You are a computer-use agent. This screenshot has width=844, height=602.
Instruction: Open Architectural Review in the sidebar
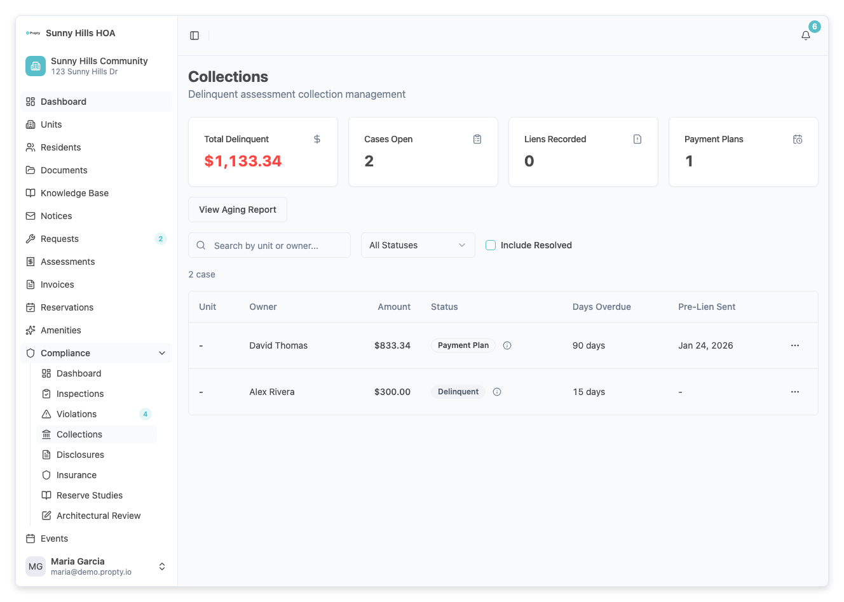(x=99, y=516)
